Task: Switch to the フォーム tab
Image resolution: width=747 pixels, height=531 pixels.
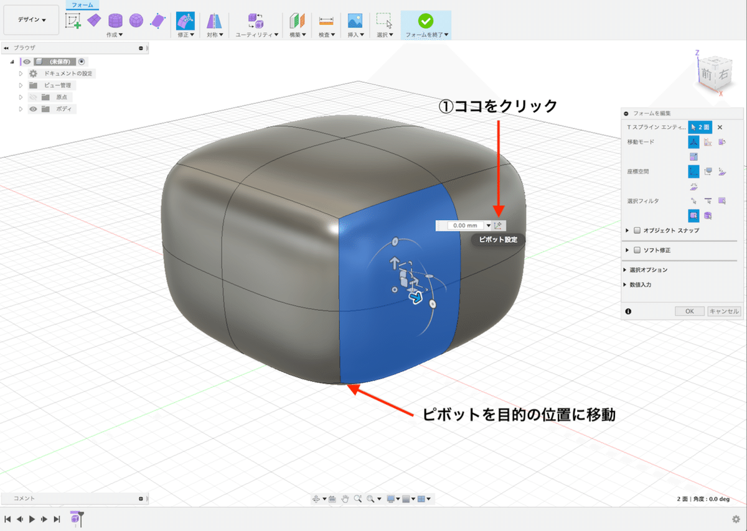Action: click(82, 4)
